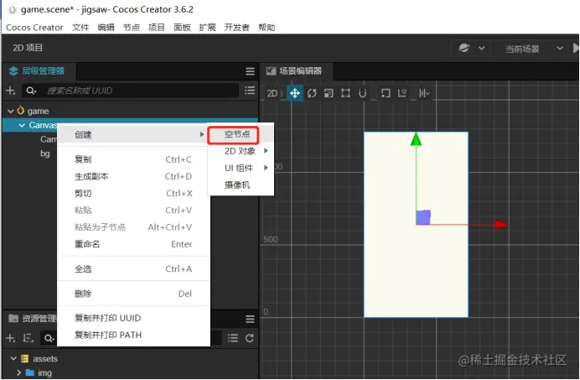Collapse the Canvas node

[22, 125]
